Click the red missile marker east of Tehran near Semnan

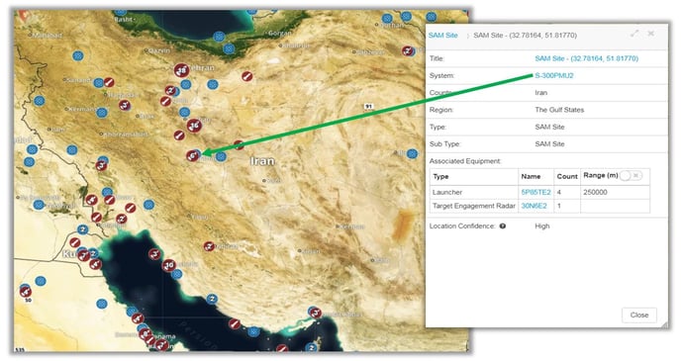click(x=247, y=76)
